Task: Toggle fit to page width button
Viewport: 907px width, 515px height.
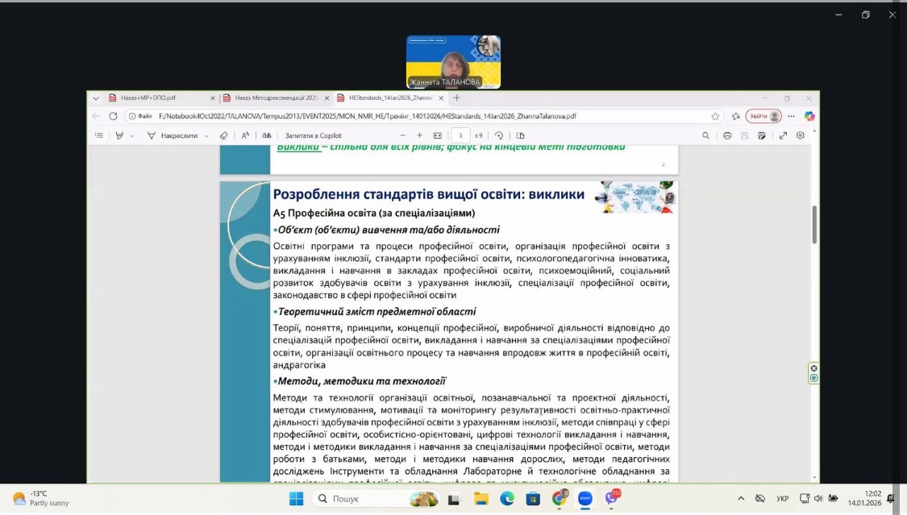Action: (438, 135)
